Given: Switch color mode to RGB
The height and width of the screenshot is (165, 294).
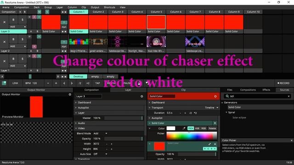Looking at the screenshot, I should tap(204, 128).
